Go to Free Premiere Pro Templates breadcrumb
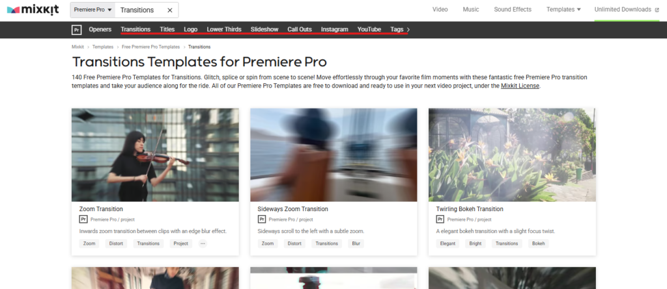 point(150,47)
